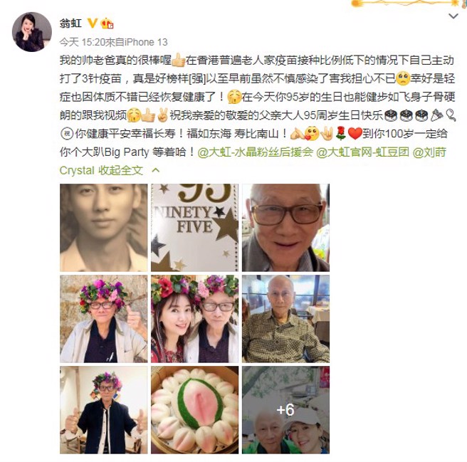Open the longevity peach buns photo
The width and height of the screenshot is (467, 462).
pyautogui.click(x=195, y=410)
